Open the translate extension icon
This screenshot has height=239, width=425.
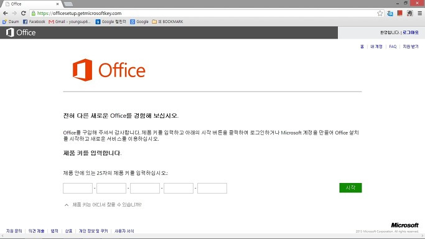[390, 13]
